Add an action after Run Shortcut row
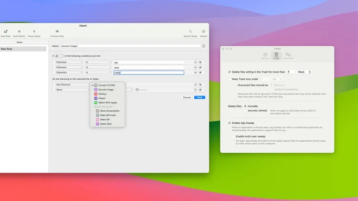358x201 pixels. coord(200,85)
